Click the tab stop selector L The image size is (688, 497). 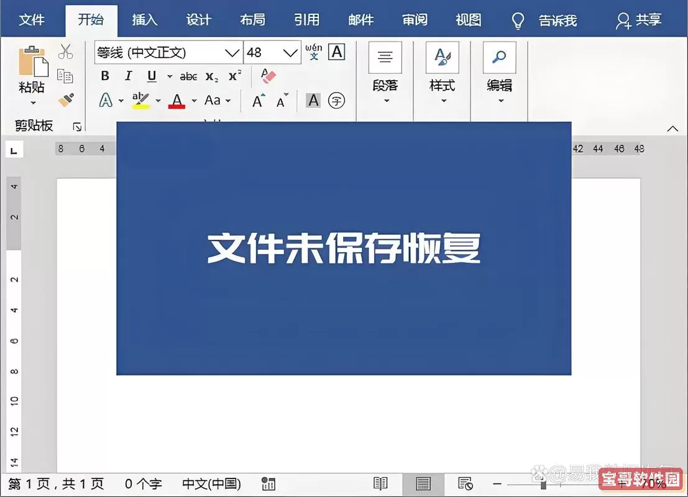tap(14, 150)
